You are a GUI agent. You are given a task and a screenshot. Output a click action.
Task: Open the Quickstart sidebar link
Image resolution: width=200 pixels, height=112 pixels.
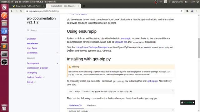point(32,39)
